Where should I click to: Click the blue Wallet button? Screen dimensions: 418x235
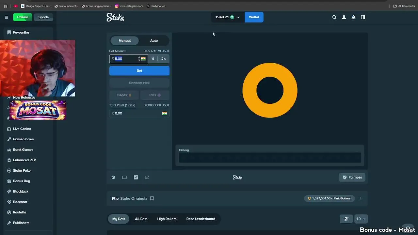(x=254, y=17)
